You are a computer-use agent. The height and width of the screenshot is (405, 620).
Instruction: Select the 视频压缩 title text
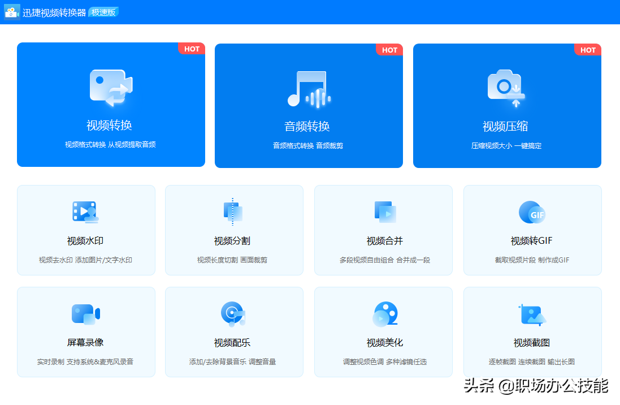click(505, 126)
